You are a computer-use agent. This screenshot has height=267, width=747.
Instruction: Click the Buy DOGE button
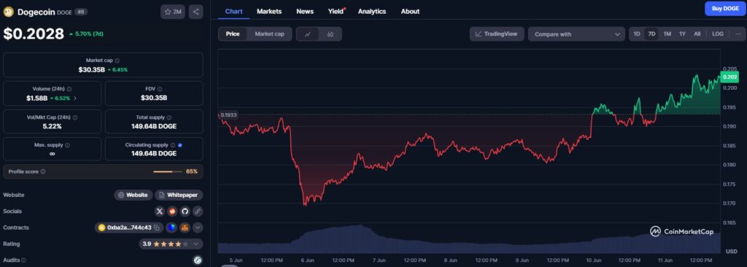click(725, 9)
